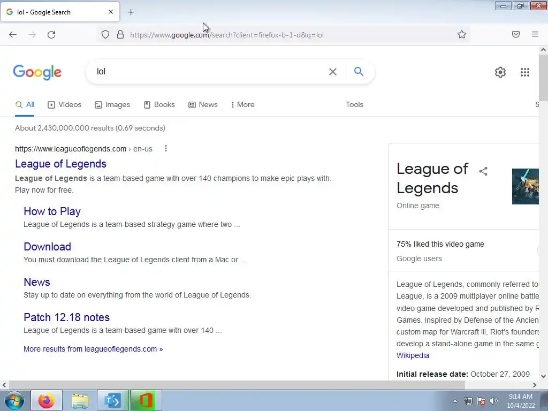Viewport: 548px width, 411px height.
Task: Clear the search box with X
Action: pos(333,72)
